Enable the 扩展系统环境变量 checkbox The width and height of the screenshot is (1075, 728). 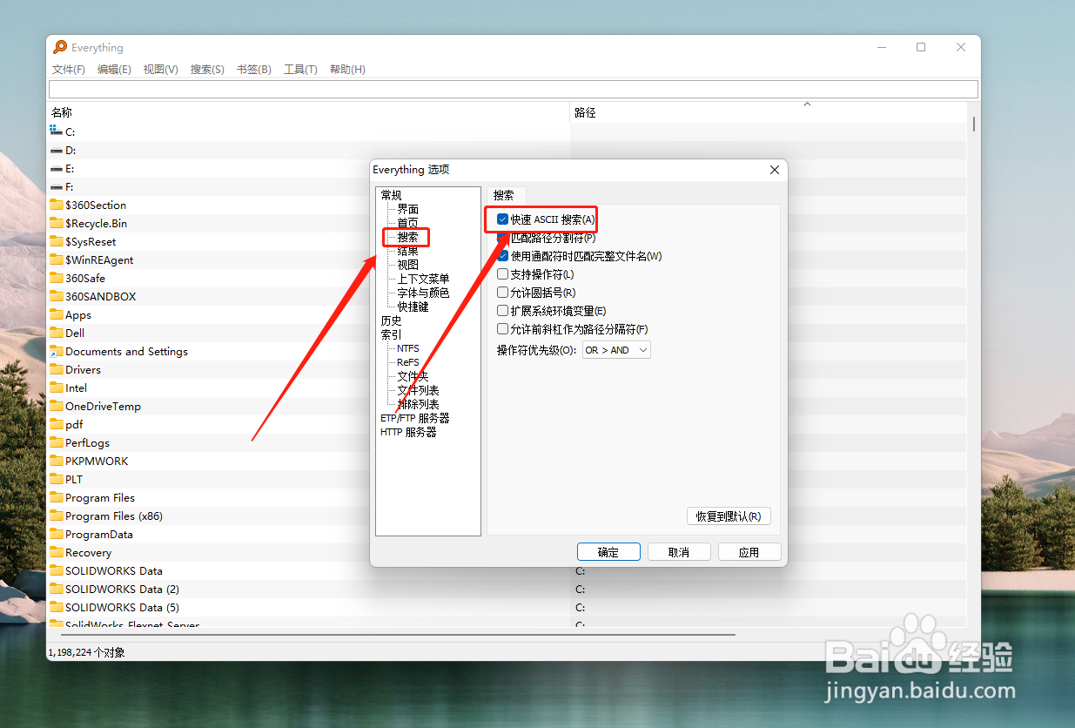tap(502, 311)
